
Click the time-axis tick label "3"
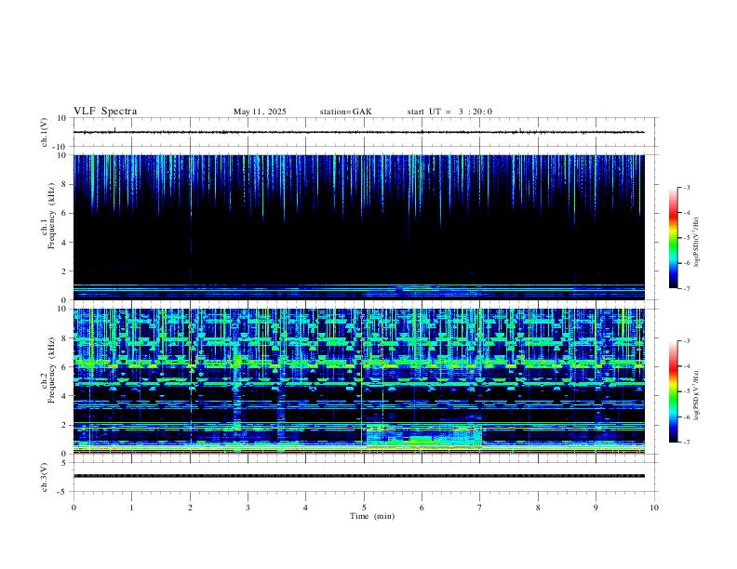click(x=248, y=508)
